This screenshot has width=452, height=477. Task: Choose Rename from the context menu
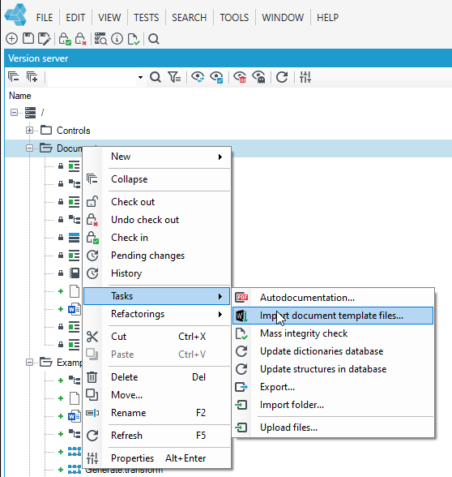157,413
